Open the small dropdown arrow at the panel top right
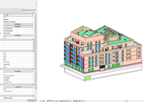This screenshot has height=102, width=143. (36, 4)
